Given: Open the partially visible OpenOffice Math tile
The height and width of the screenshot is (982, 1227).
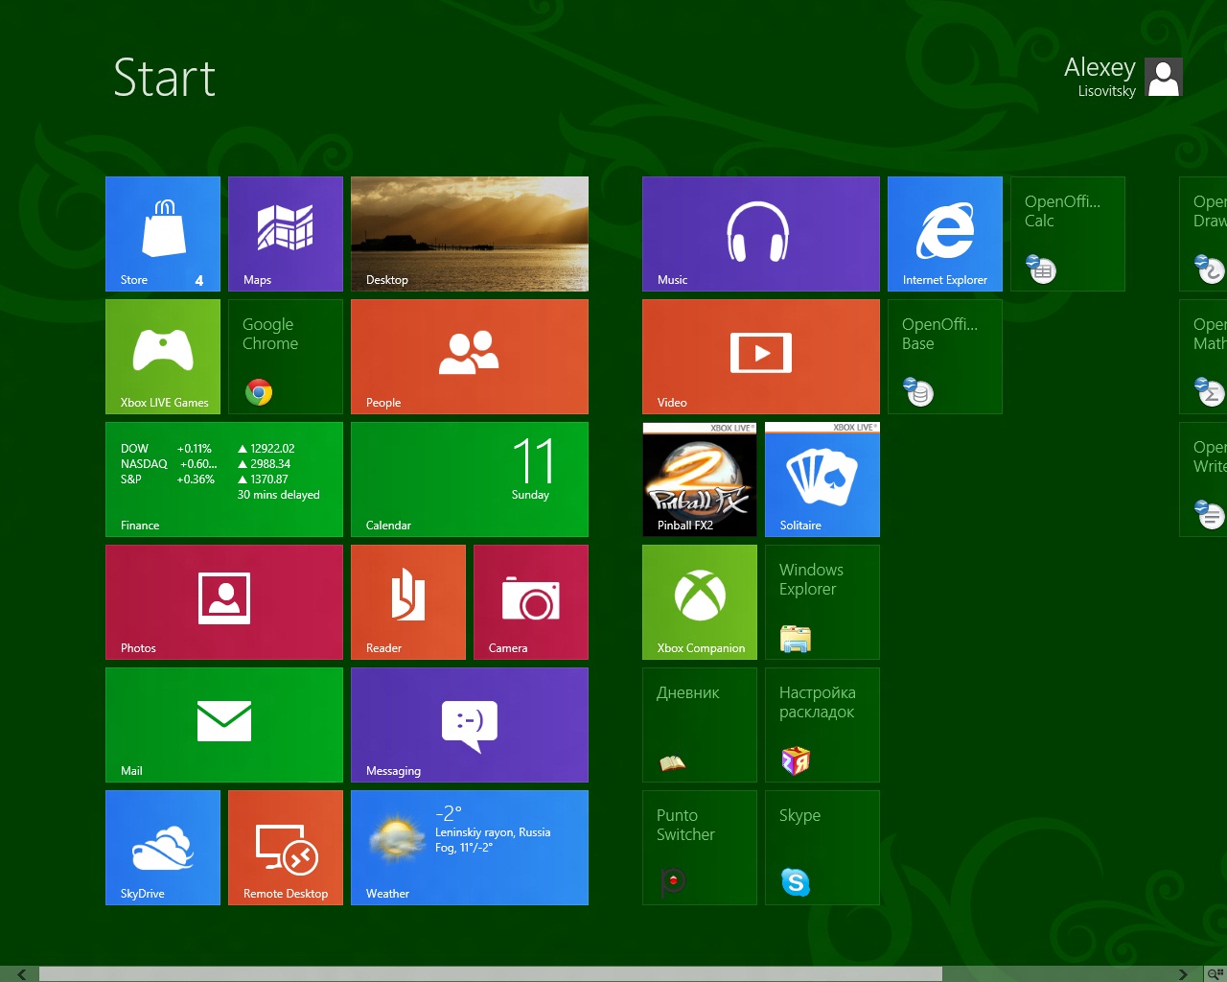Looking at the screenshot, I should coord(1203,357).
